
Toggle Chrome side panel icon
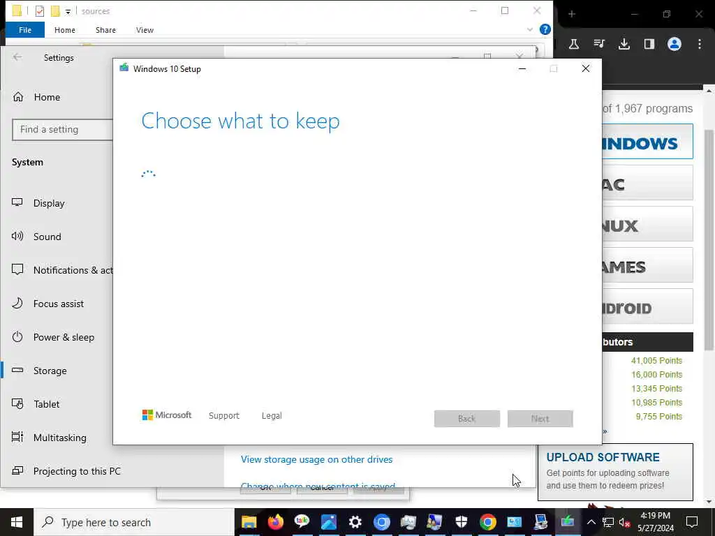coord(649,44)
